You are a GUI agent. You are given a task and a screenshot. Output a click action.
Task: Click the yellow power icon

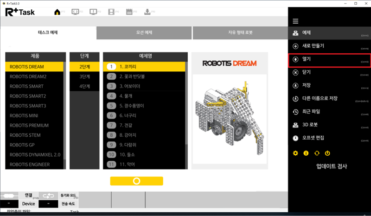(x=327, y=153)
